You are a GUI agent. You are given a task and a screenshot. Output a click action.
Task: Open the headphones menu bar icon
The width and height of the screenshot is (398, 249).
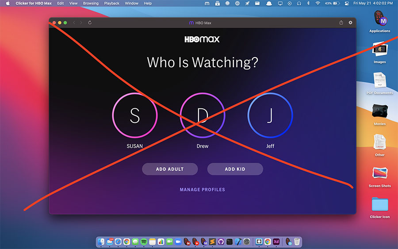[299, 3]
